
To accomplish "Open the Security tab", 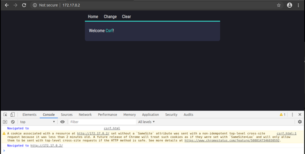I will coord(171,115).
